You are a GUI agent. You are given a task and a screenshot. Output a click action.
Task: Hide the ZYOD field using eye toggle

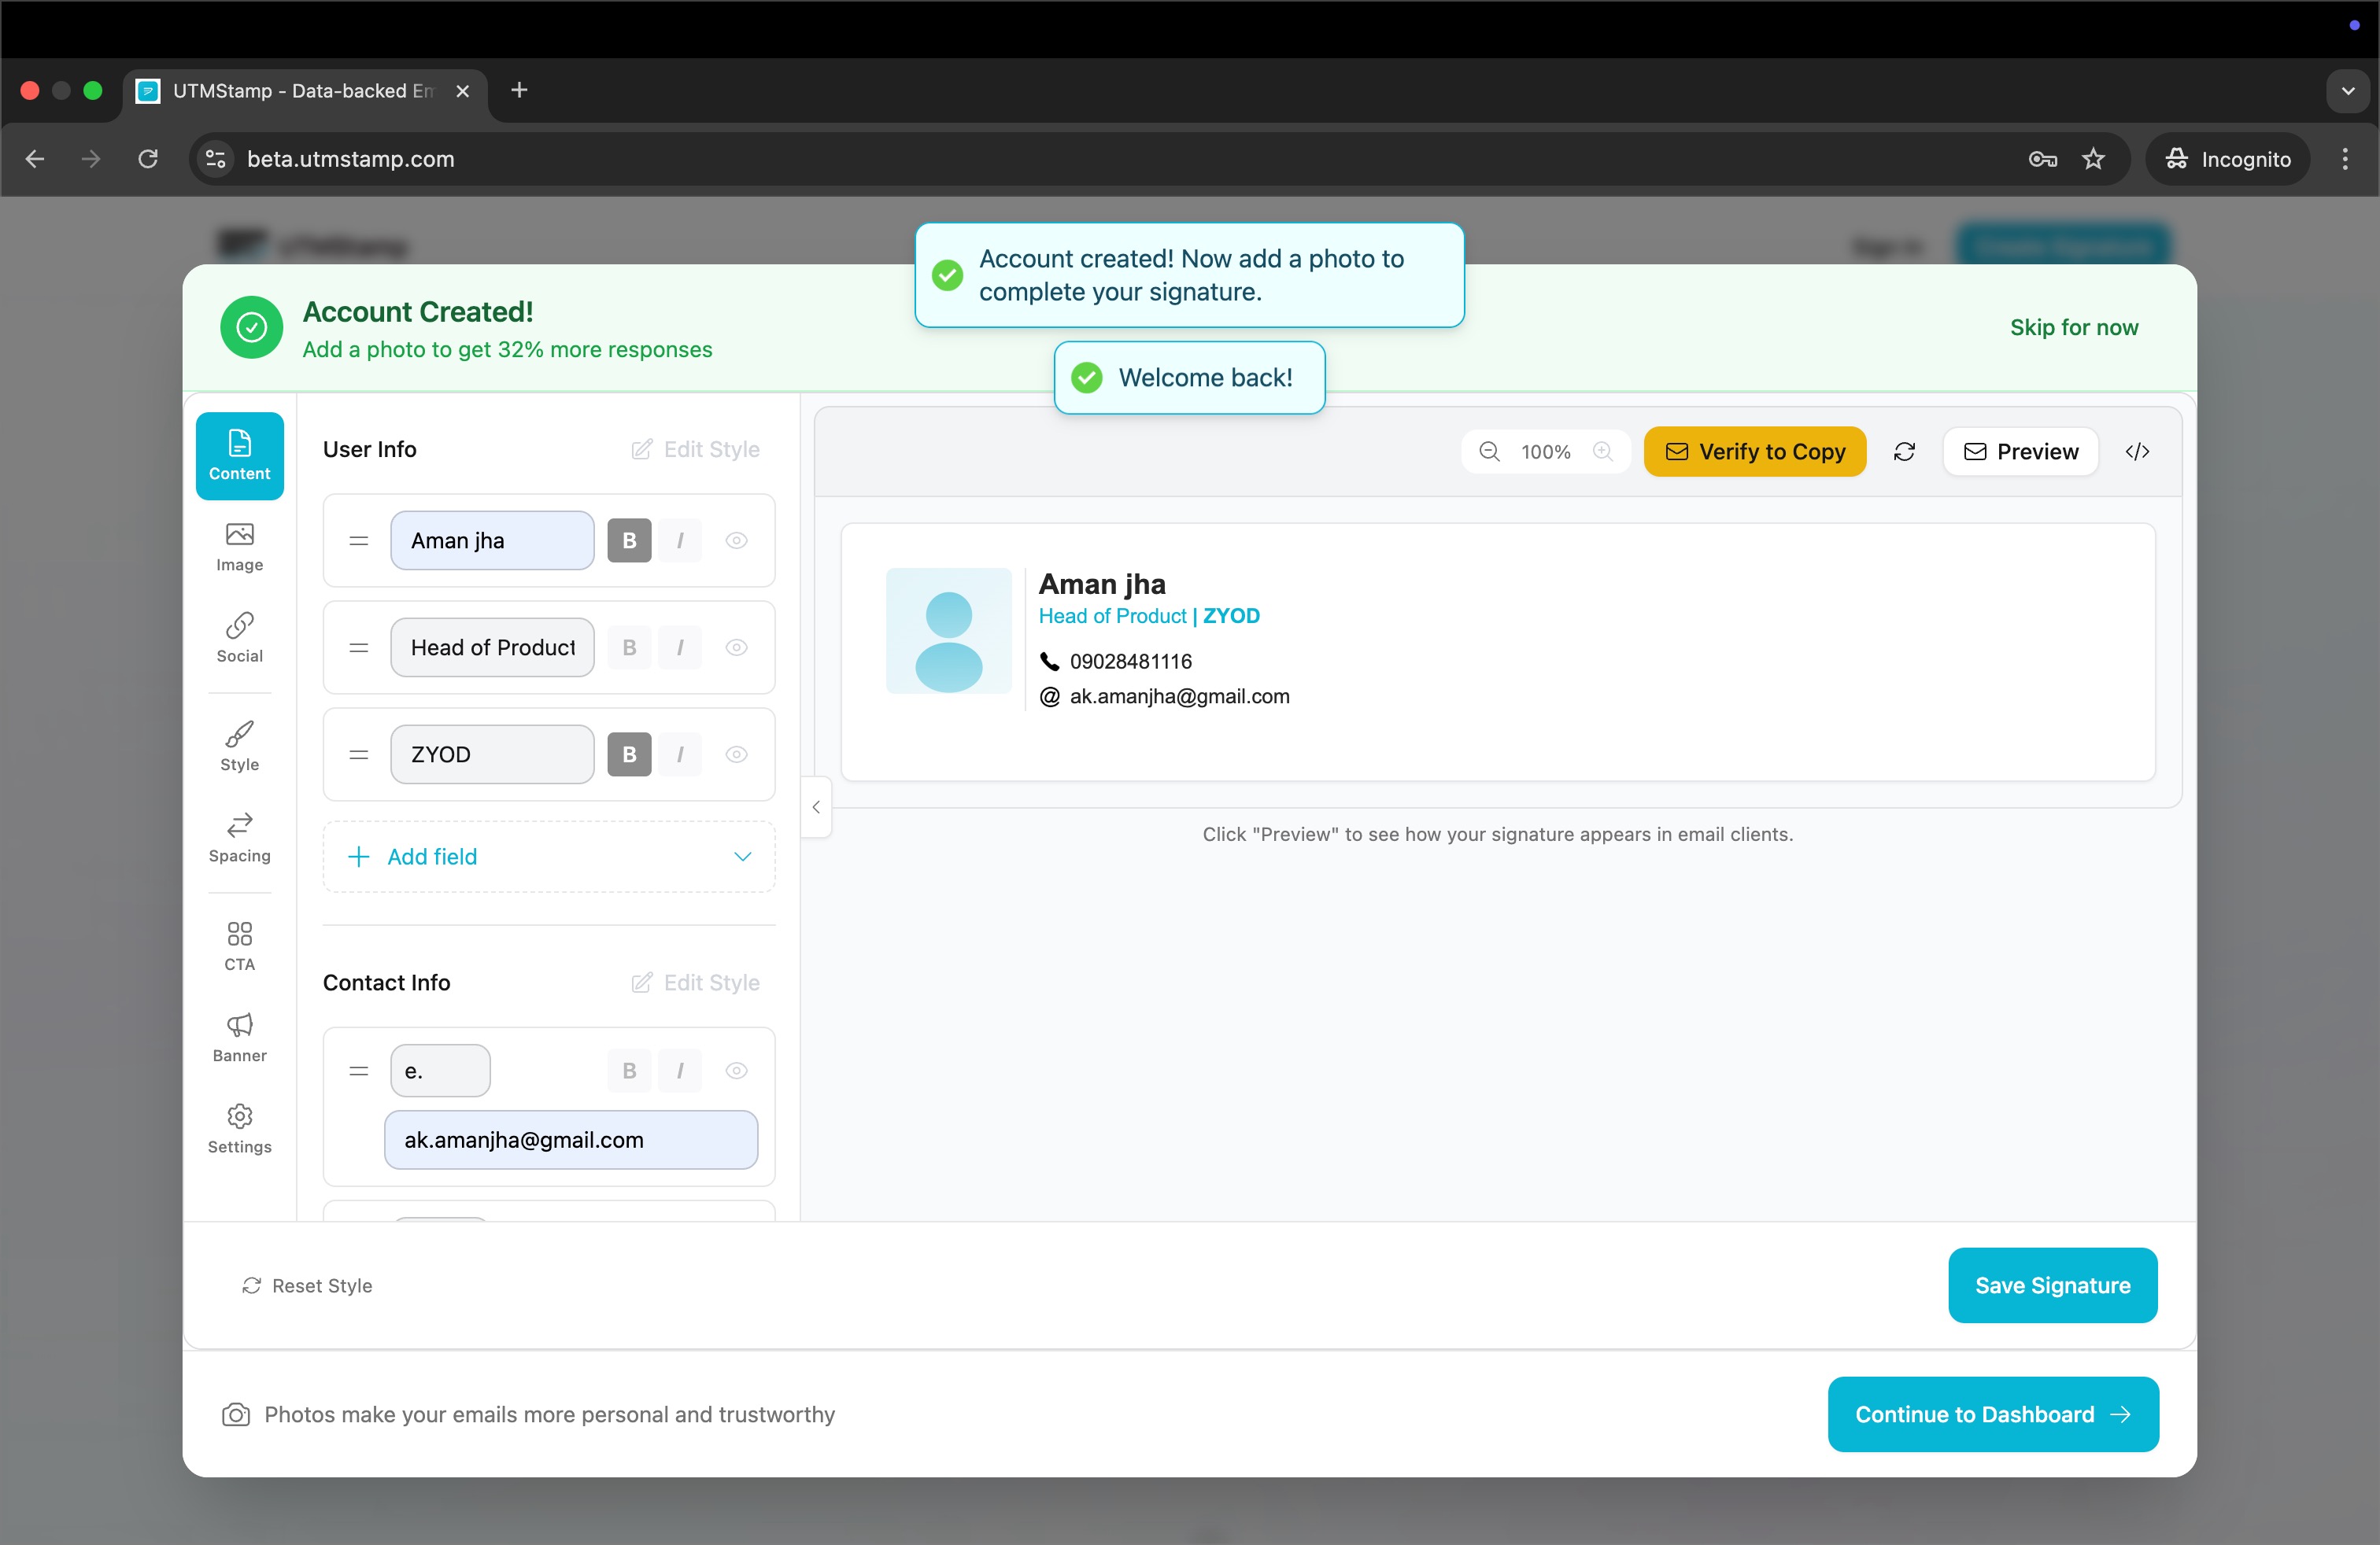[737, 754]
